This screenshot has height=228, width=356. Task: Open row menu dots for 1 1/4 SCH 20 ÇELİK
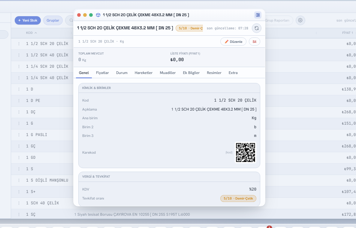(x=19, y=67)
